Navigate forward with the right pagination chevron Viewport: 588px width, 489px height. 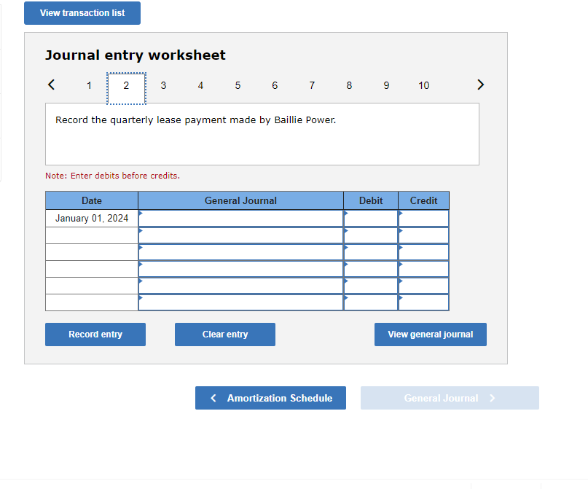click(x=481, y=85)
